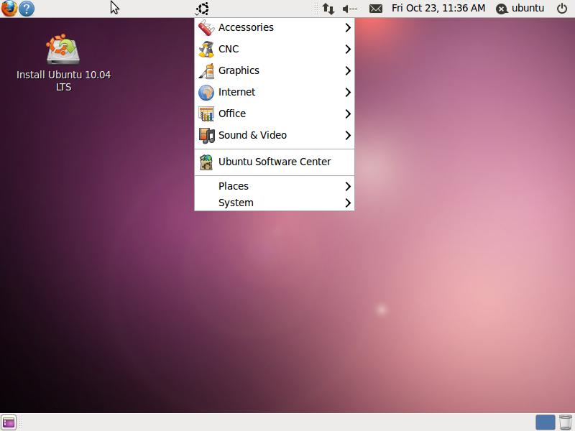
Task: Open the ubuntu user status menu
Action: pos(520,9)
